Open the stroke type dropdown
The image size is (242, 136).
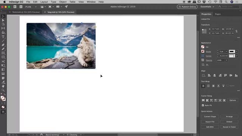pyautogui.click(x=237, y=51)
